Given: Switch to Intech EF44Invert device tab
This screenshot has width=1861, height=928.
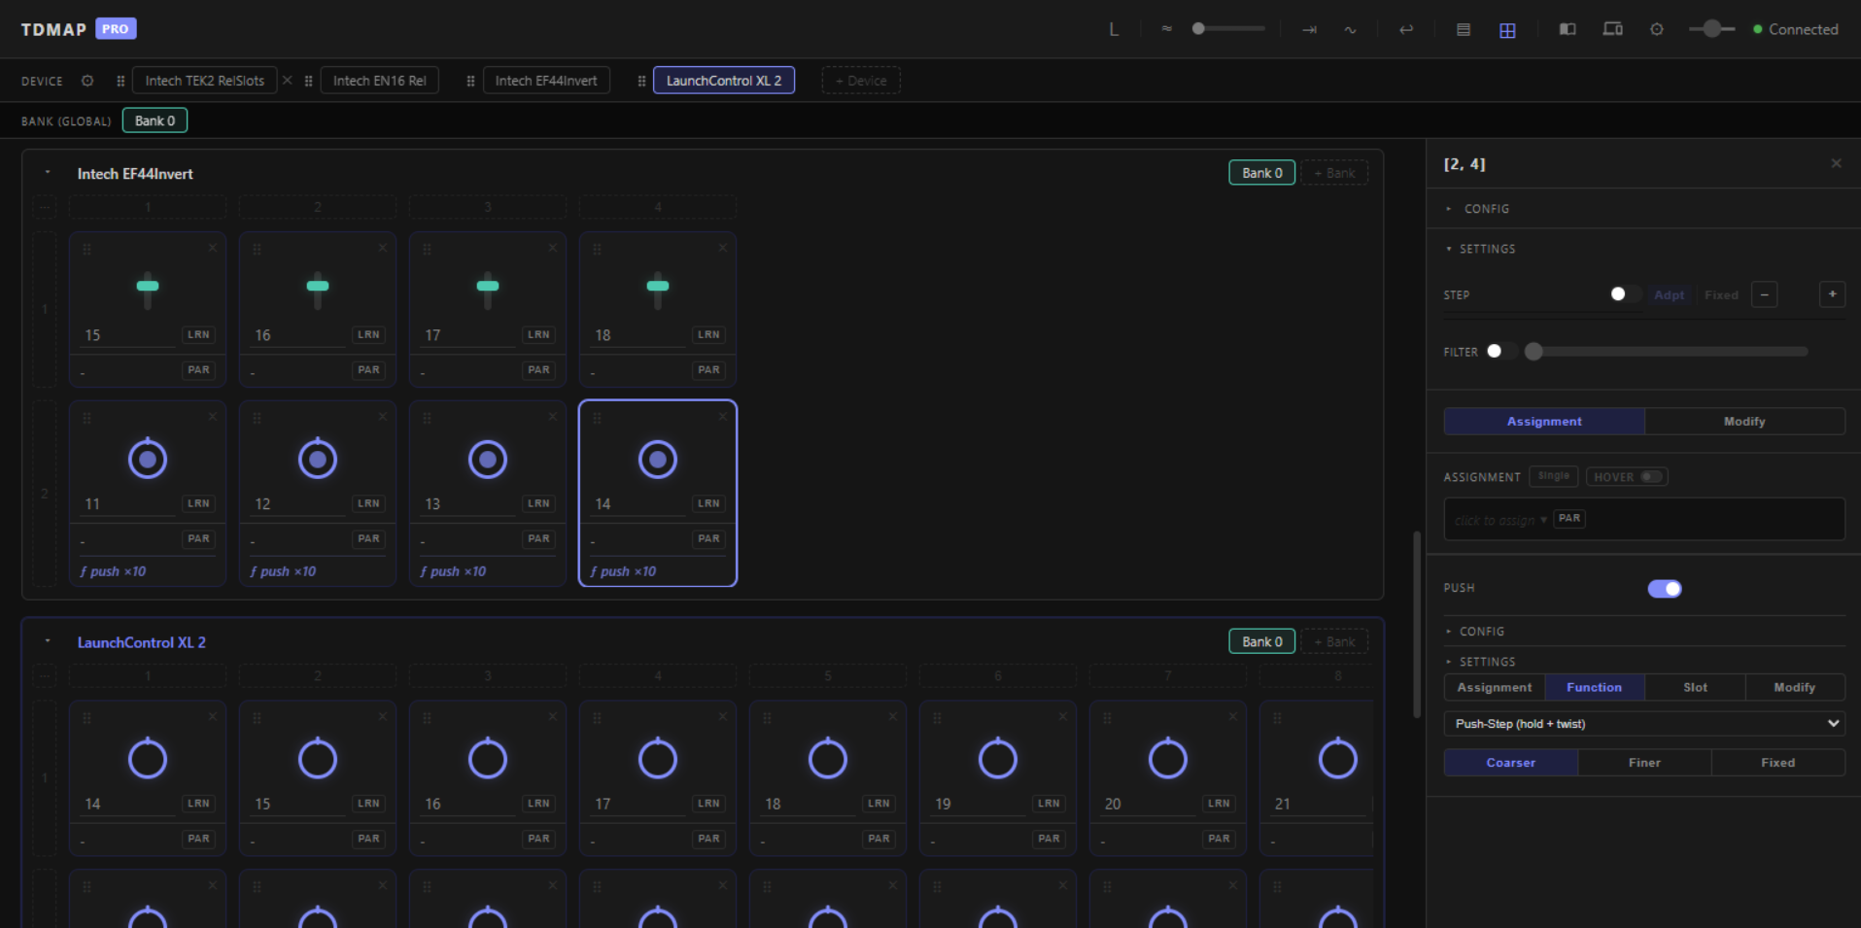Looking at the screenshot, I should tap(546, 81).
